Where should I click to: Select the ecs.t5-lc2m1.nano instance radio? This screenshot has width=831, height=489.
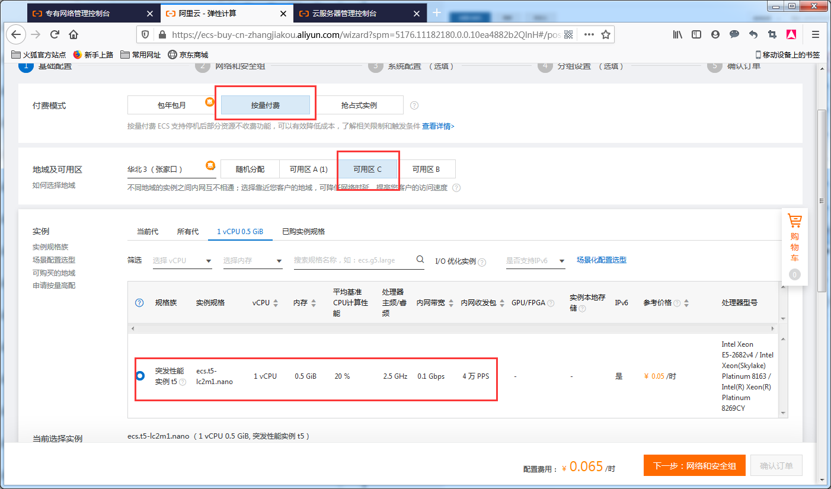pyautogui.click(x=140, y=375)
